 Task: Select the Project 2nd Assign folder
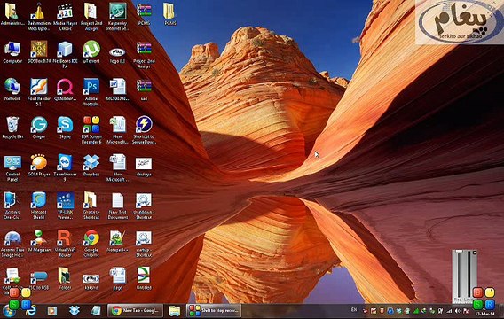click(91, 16)
